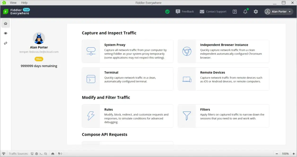Screen dimensions: 297x157
Task: Open the help question mark icon
Action: 235,12
